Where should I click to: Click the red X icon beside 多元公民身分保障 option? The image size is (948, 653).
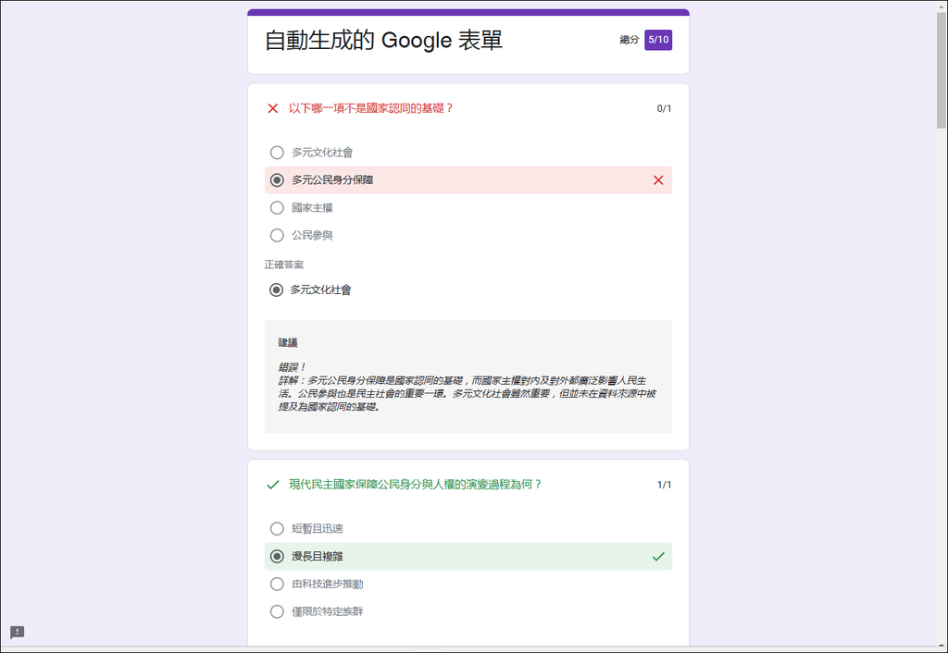658,180
